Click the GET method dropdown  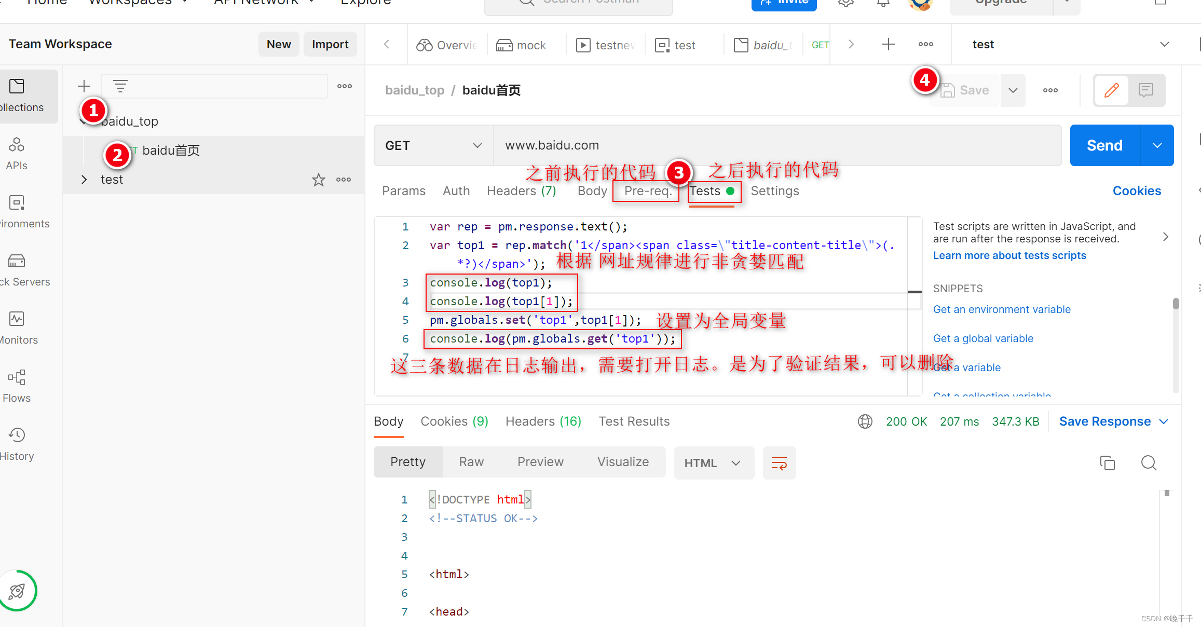click(433, 145)
